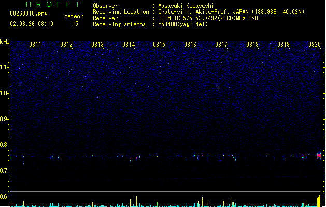The height and width of the screenshot is (207, 326).
Task: Select the name Masayuki Kobayashi
Action: [186, 6]
